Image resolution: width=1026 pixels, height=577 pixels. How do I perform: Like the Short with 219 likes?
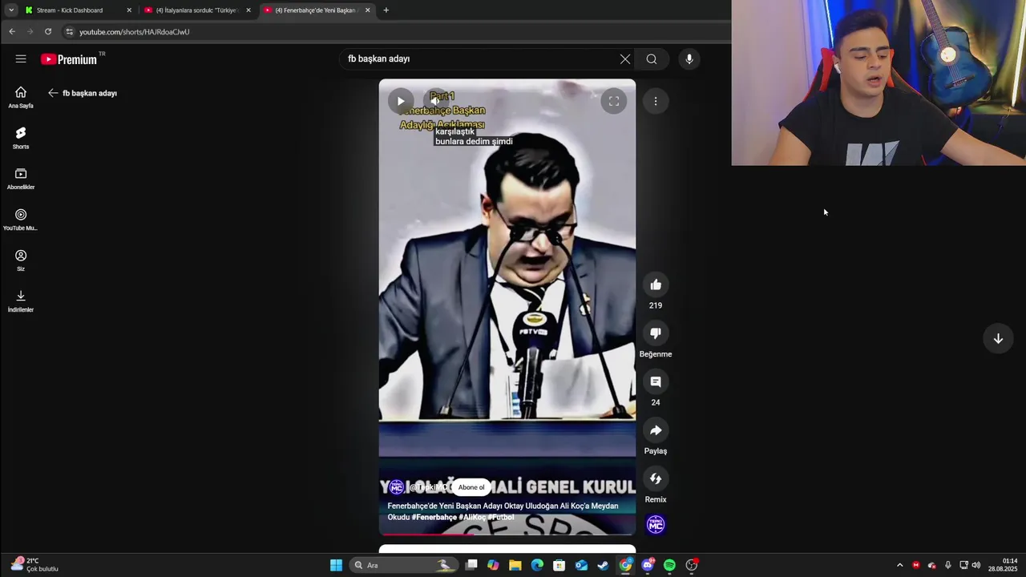656,284
